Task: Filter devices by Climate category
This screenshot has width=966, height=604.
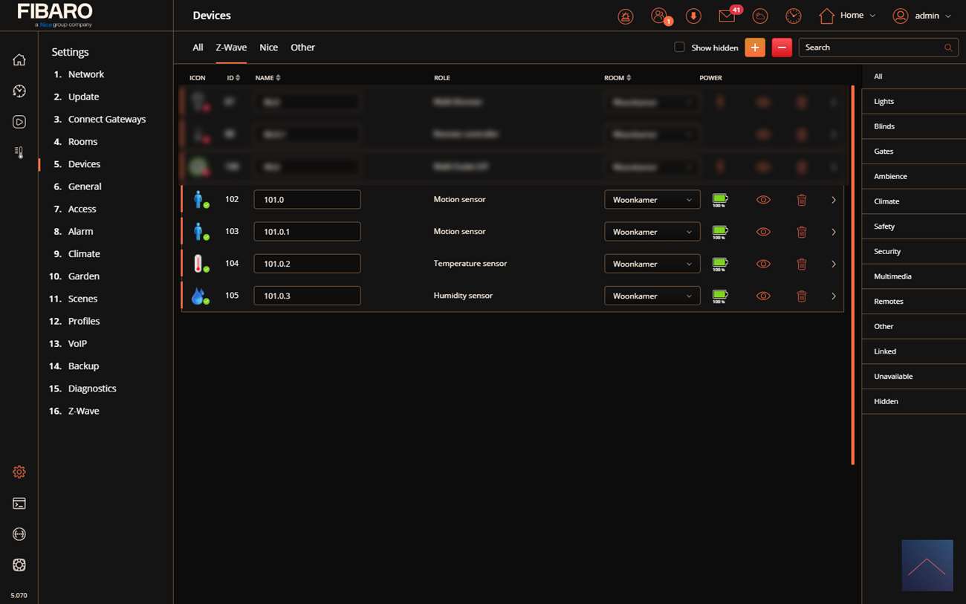Action: [886, 201]
